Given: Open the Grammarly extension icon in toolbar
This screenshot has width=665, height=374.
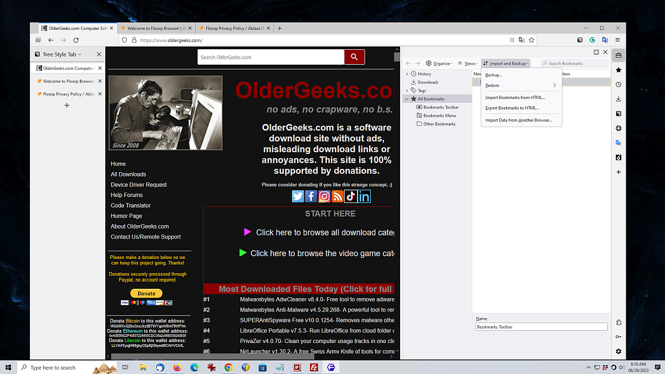Looking at the screenshot, I should [x=592, y=40].
